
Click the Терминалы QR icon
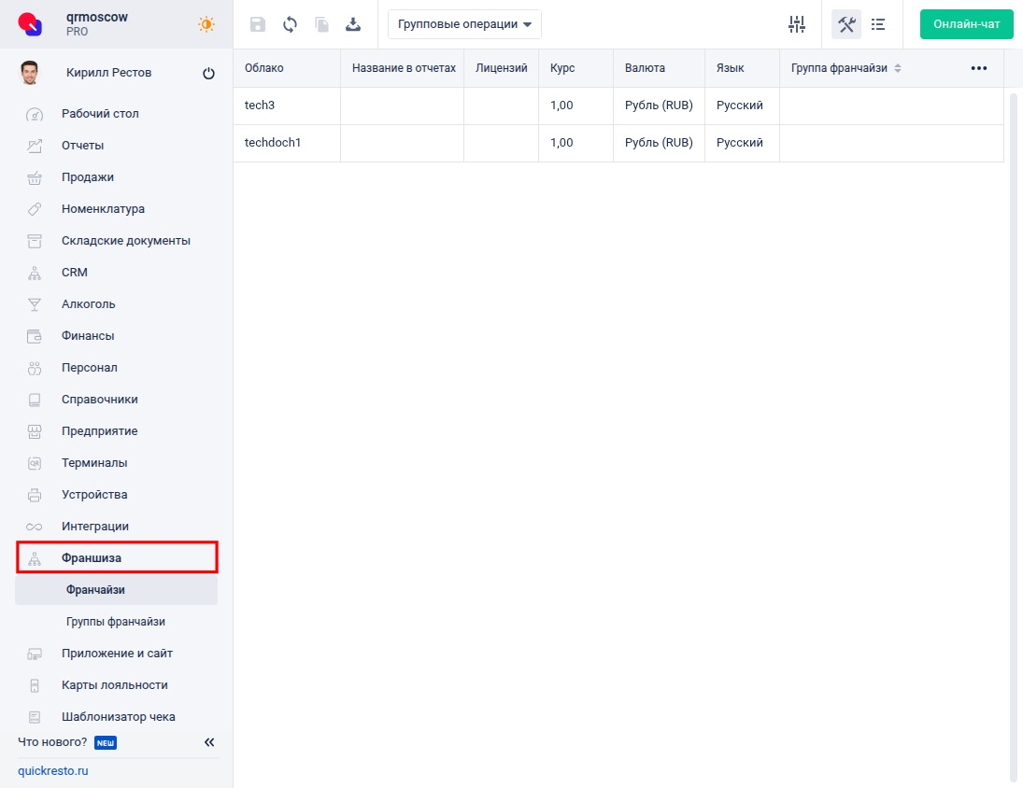point(35,463)
